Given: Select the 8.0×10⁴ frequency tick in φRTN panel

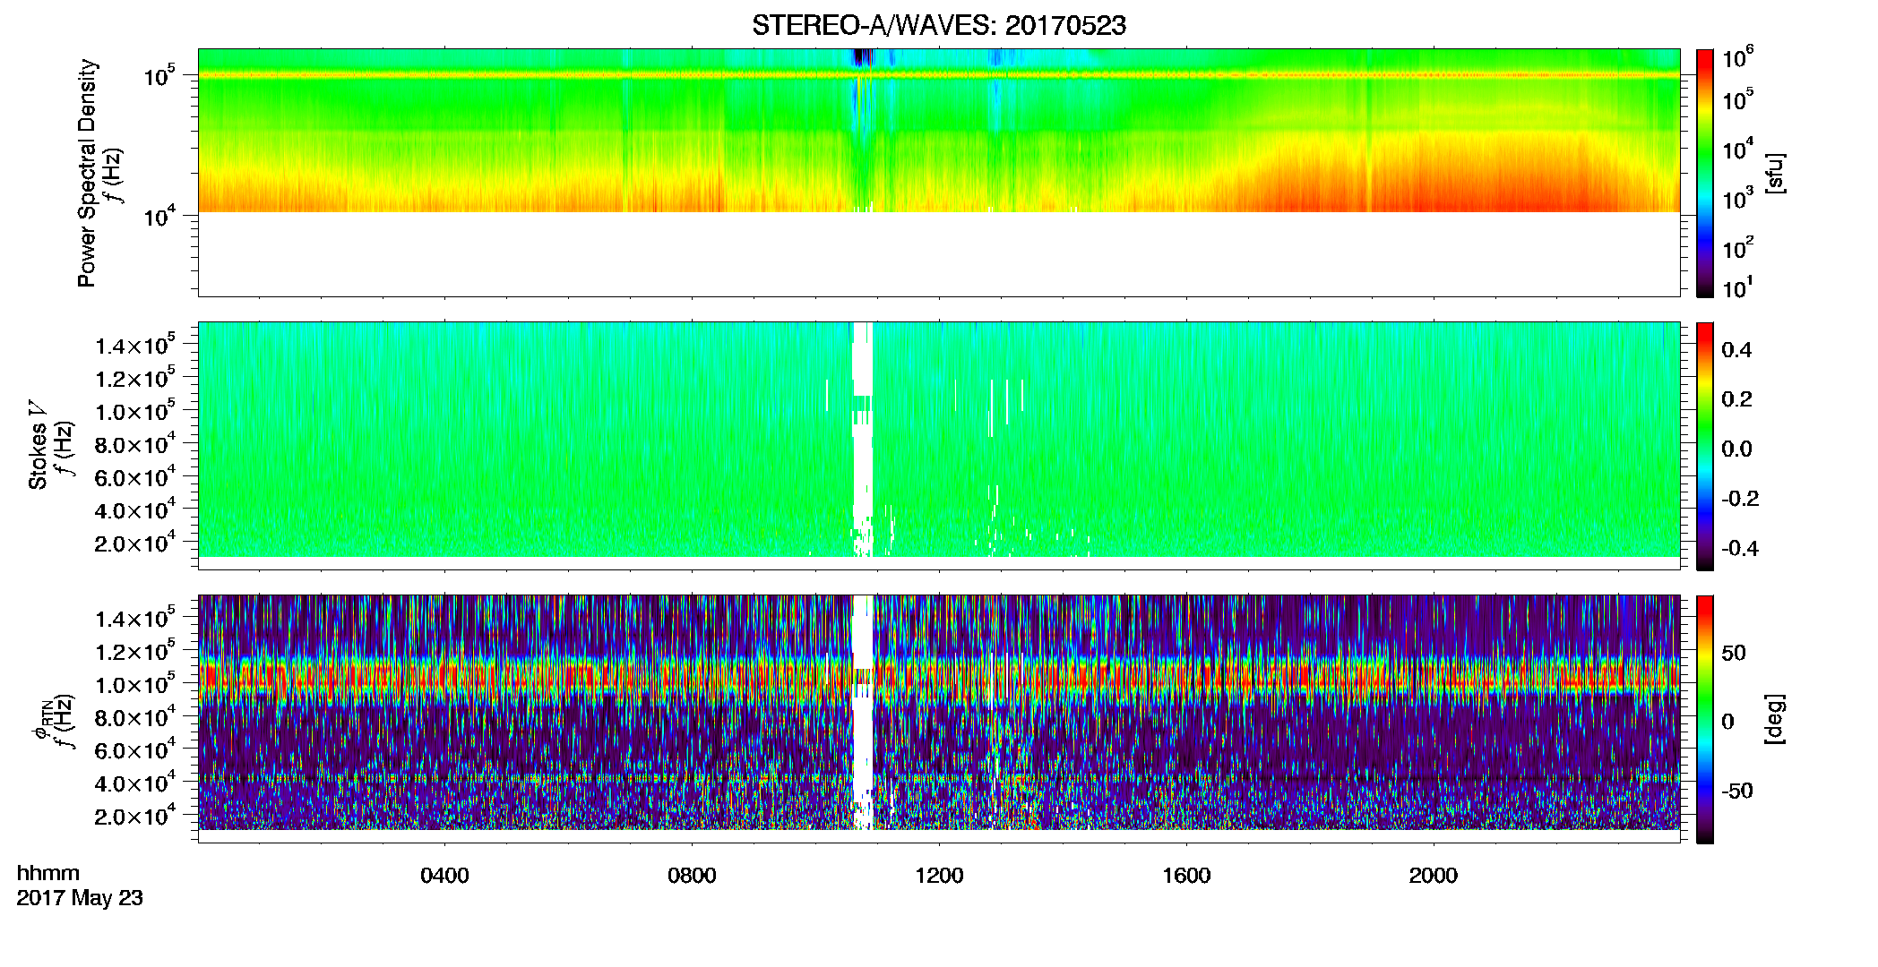Looking at the screenshot, I should pos(136,716).
